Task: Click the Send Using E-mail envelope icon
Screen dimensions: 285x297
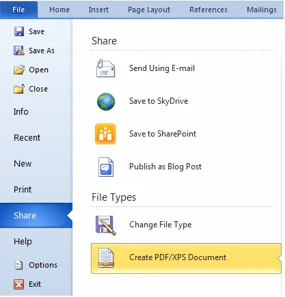Action: pyautogui.click(x=105, y=68)
